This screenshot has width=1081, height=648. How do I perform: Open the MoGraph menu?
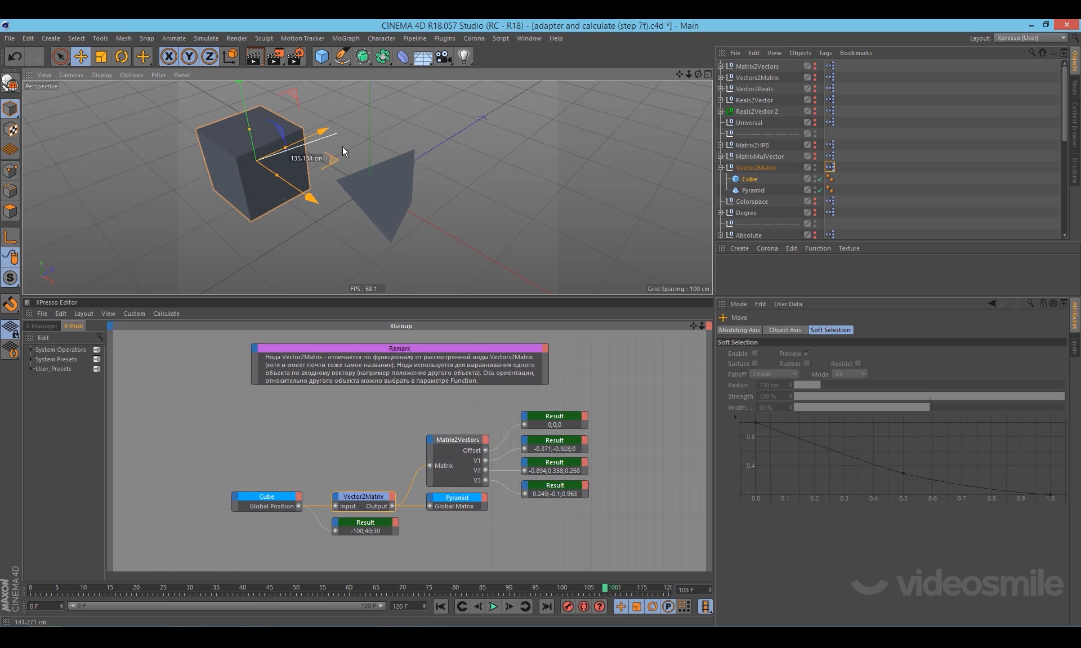(345, 38)
